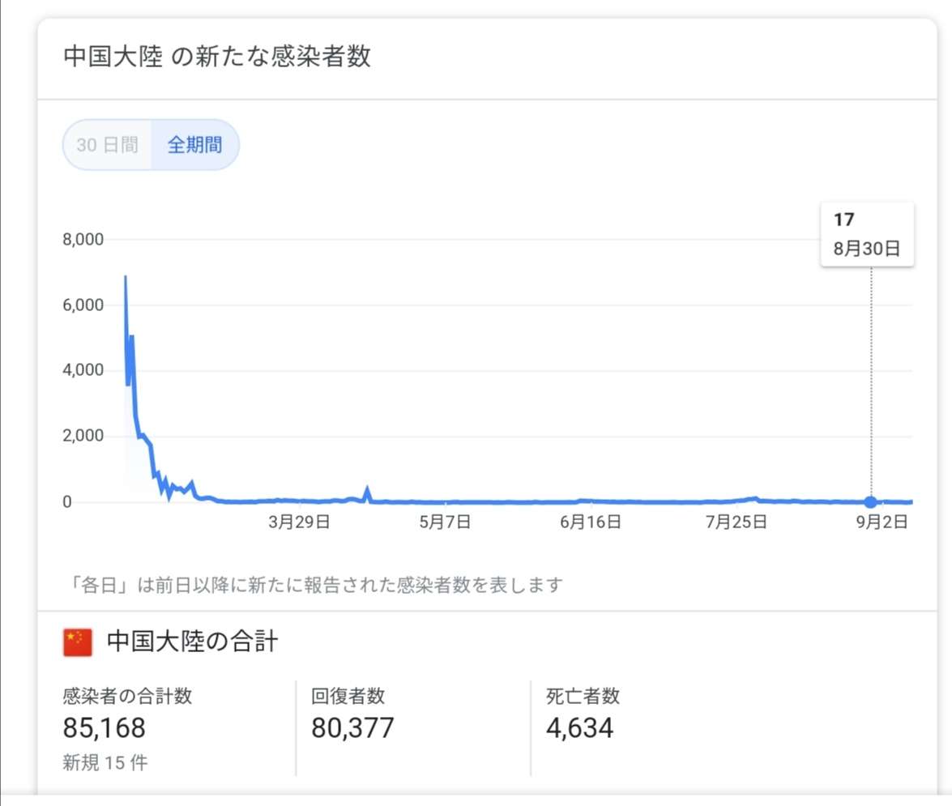Click the 中国大陸 の新たな感染者数 title

point(217,56)
